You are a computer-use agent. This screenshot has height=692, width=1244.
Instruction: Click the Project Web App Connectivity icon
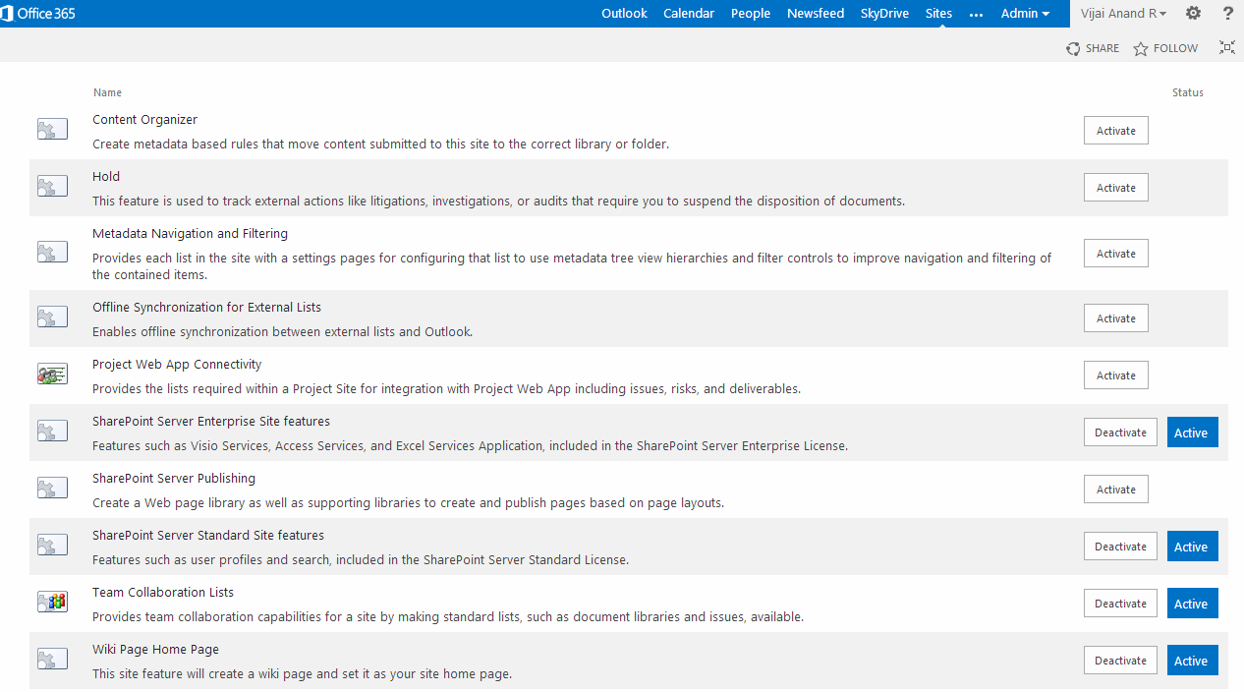(x=52, y=375)
